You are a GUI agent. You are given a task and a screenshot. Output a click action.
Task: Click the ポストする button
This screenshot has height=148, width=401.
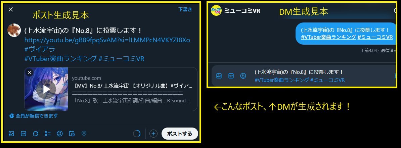180,134
